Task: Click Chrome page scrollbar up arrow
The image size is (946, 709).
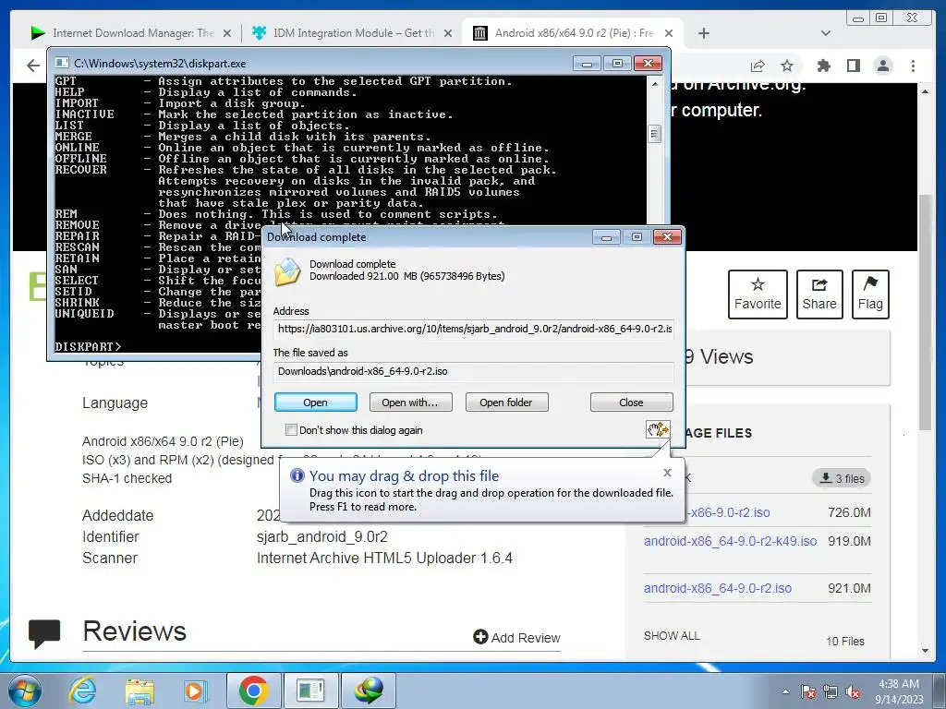Action: click(x=926, y=91)
